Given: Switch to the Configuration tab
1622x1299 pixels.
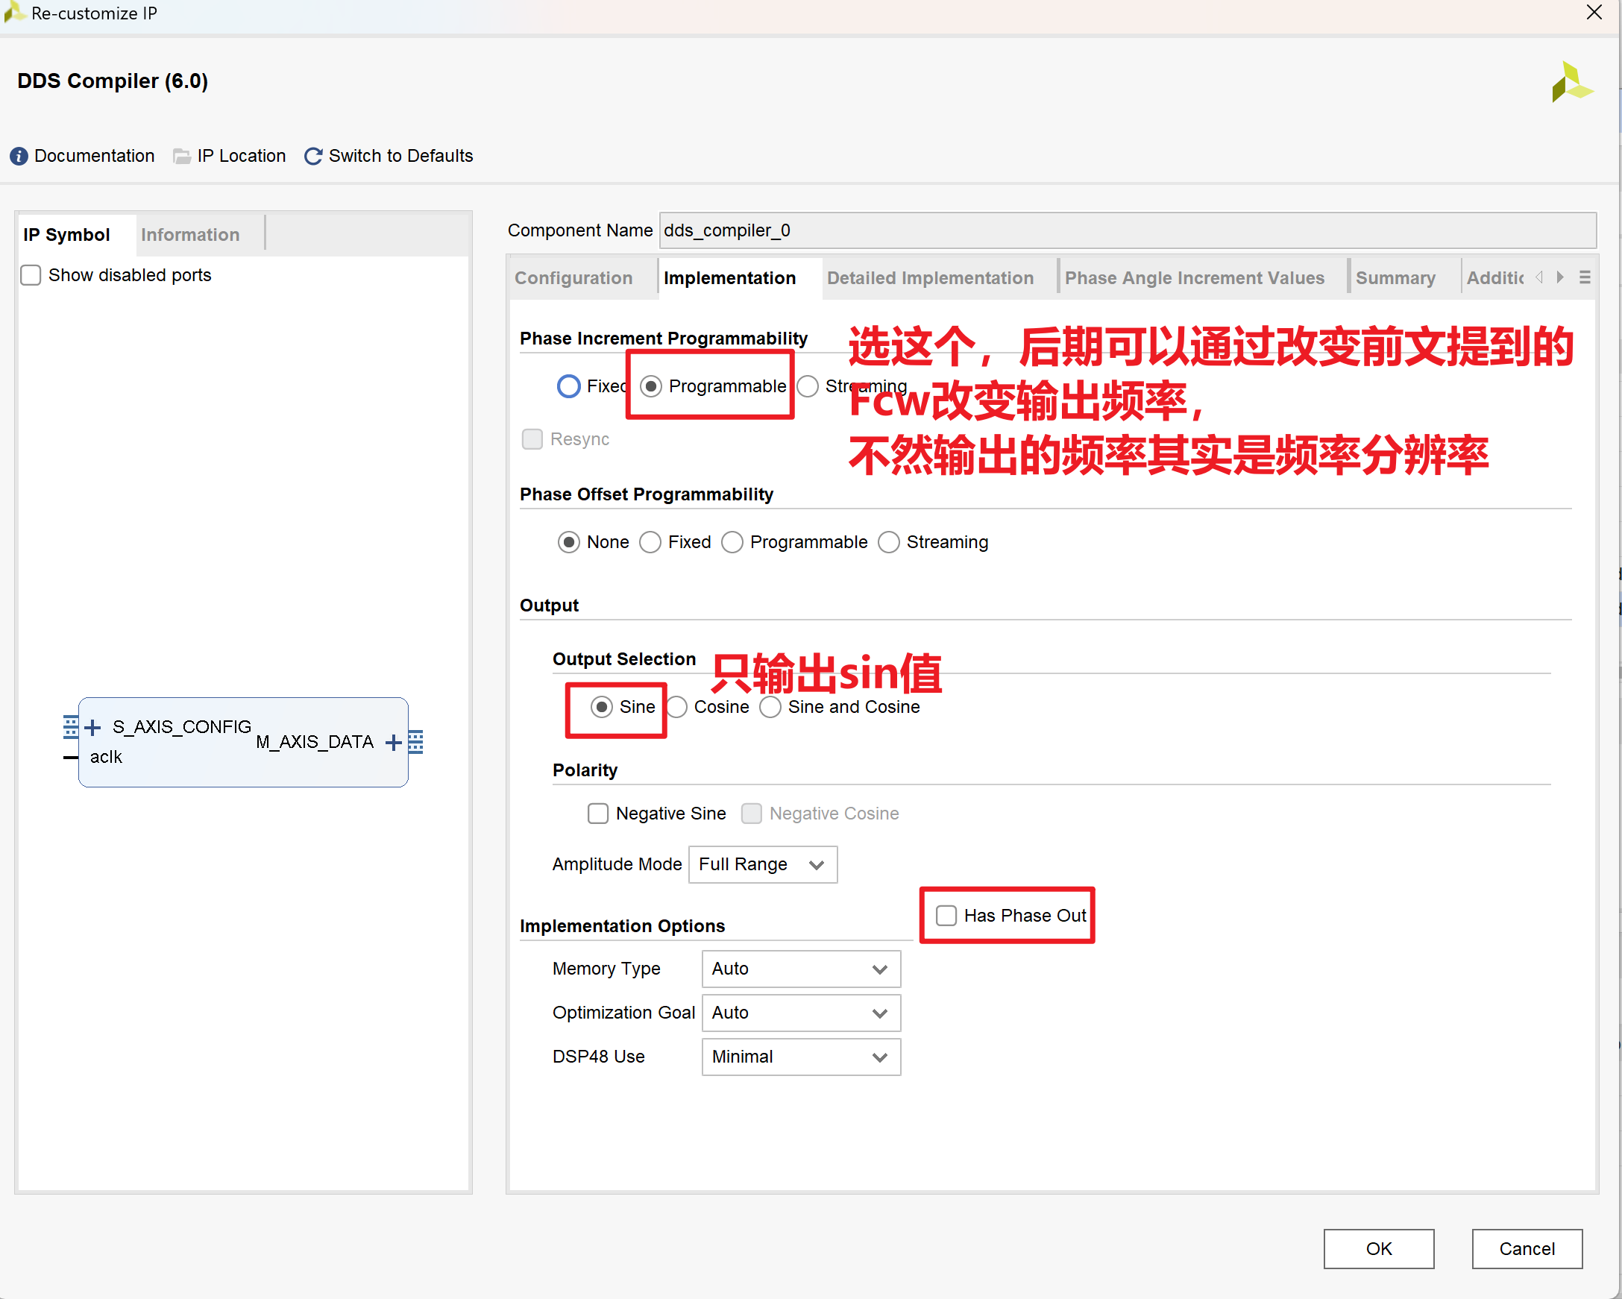Looking at the screenshot, I should click(574, 278).
